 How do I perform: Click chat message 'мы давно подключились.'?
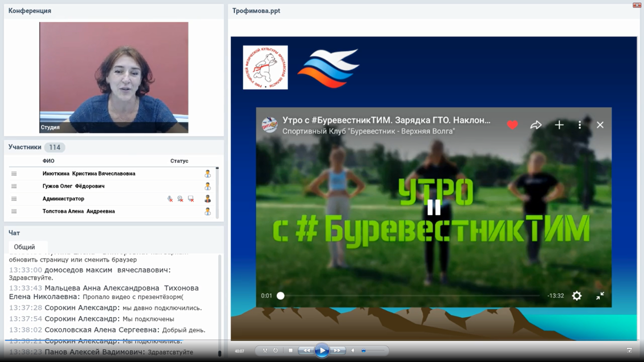point(162,308)
